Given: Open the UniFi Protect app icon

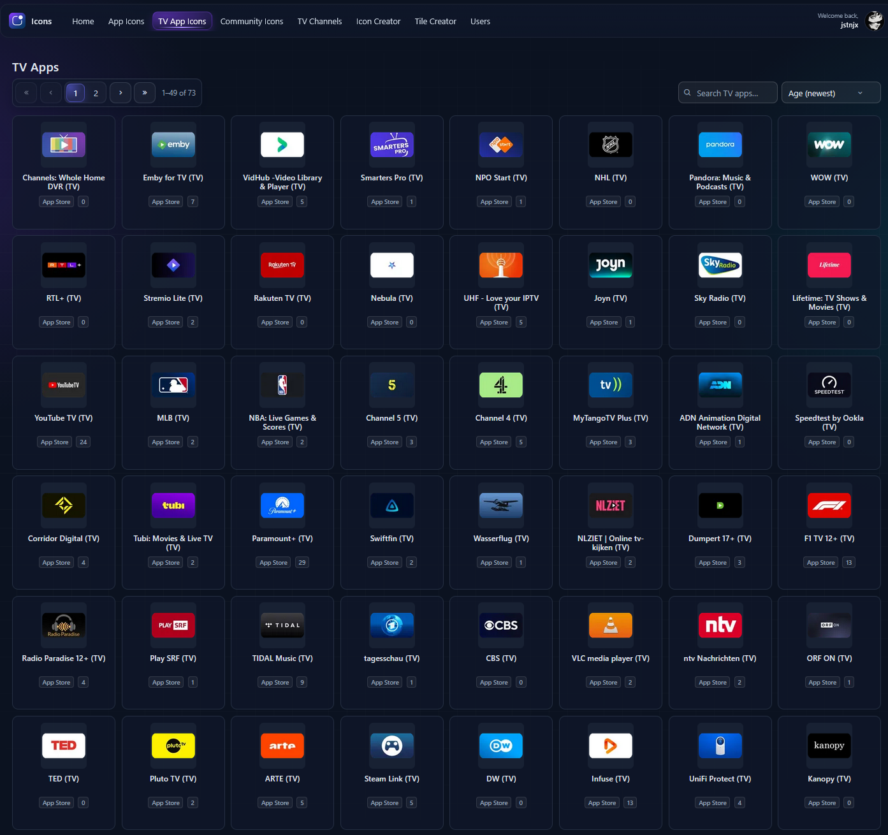Looking at the screenshot, I should (x=720, y=746).
